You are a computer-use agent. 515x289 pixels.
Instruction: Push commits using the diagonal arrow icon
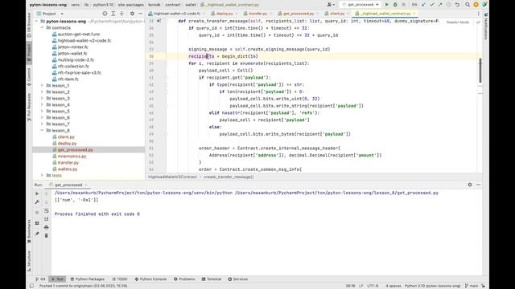(440, 5)
